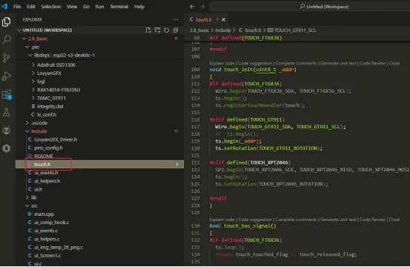410x267 pixels.
Task: Collapse the libdeps\esp32-s3-devkitc-1 folder
Action: [x=65, y=55]
